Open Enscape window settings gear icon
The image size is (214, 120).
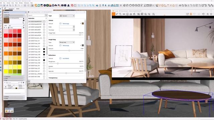(211, 14)
